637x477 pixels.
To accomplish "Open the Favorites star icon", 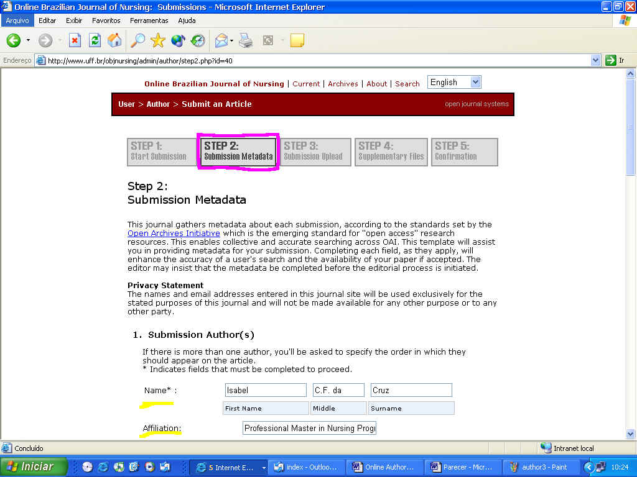I will click(158, 41).
